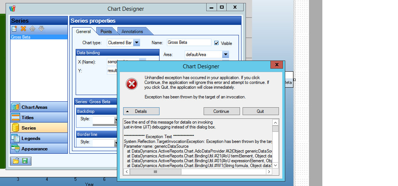Toggle the Visible checkbox
The width and height of the screenshot is (398, 186).
tap(216, 43)
